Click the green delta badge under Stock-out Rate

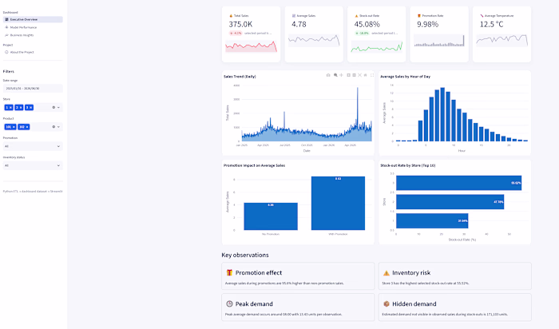[362, 34]
